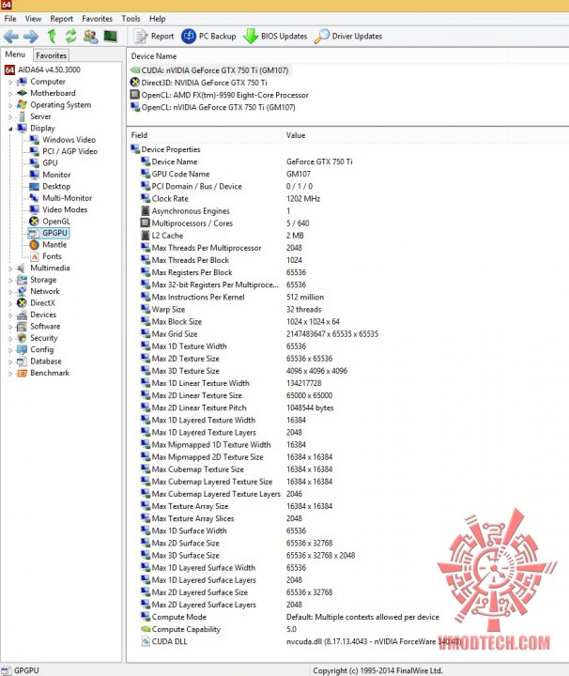The width and height of the screenshot is (569, 676).
Task: Select PCI / AGP Video item
Action: 63,151
